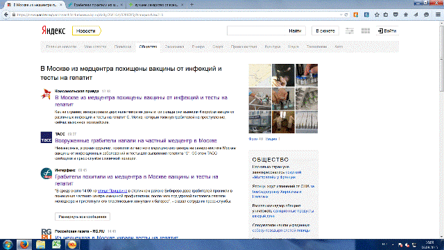Open the map thumbnail in photo grid
This screenshot has width=444, height=250.
tap(259, 75)
